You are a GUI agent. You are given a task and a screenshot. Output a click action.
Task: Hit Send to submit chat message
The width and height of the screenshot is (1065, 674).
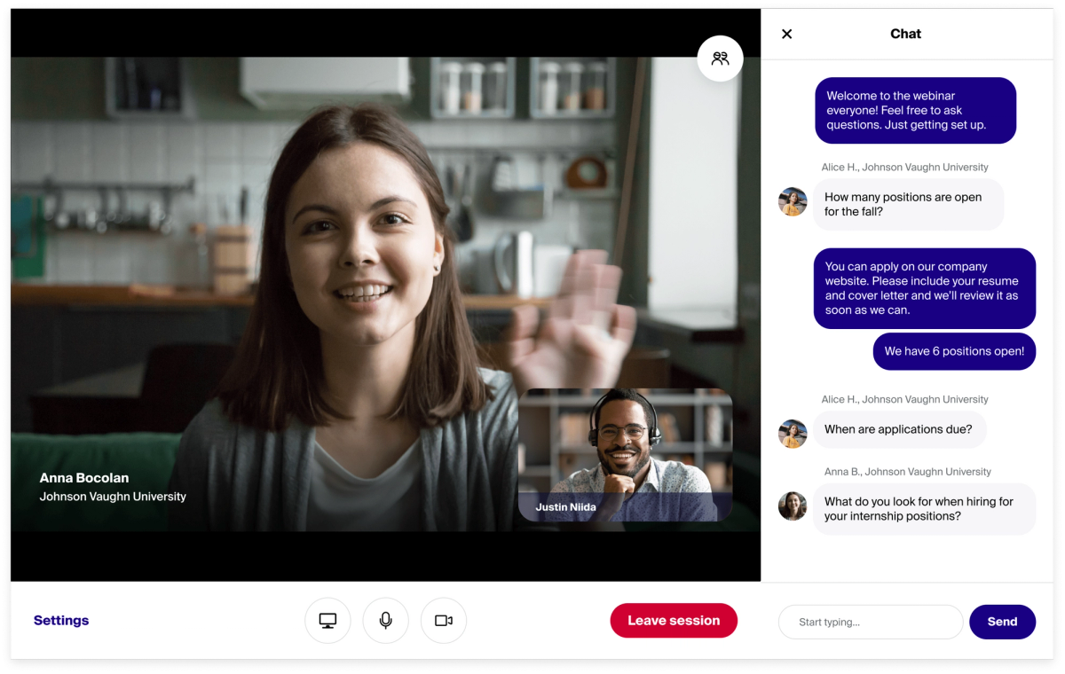point(1002,622)
